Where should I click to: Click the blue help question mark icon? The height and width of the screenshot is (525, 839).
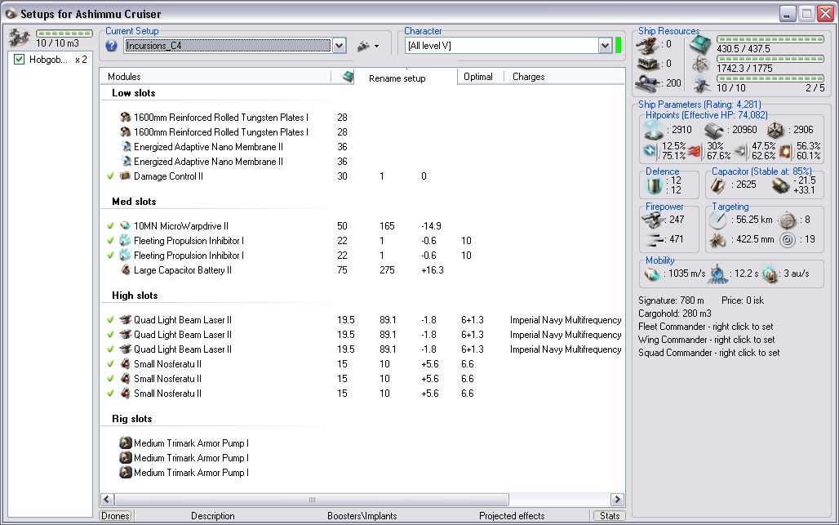tap(111, 46)
